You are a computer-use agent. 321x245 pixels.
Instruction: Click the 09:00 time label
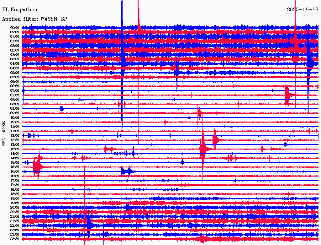coord(15,109)
